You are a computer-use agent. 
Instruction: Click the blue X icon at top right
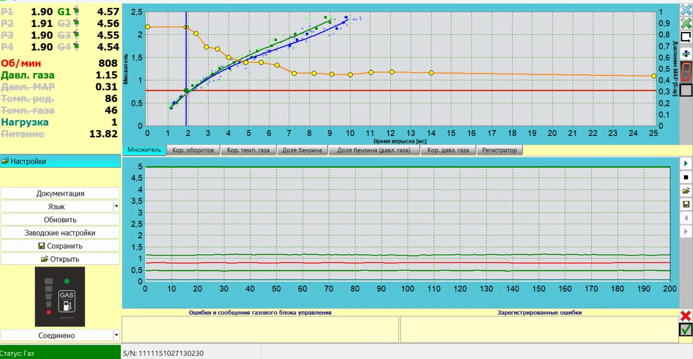click(x=686, y=9)
